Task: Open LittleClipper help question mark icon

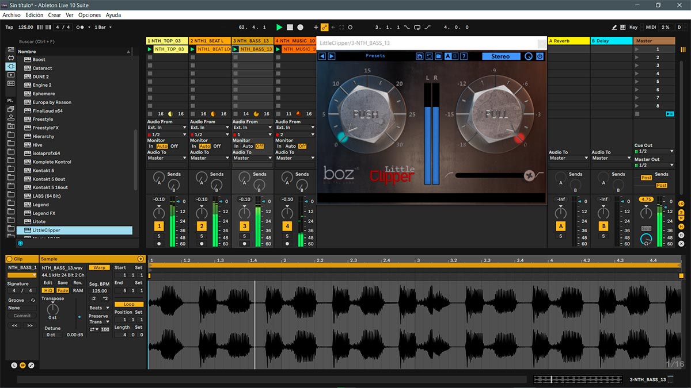Action: (464, 56)
